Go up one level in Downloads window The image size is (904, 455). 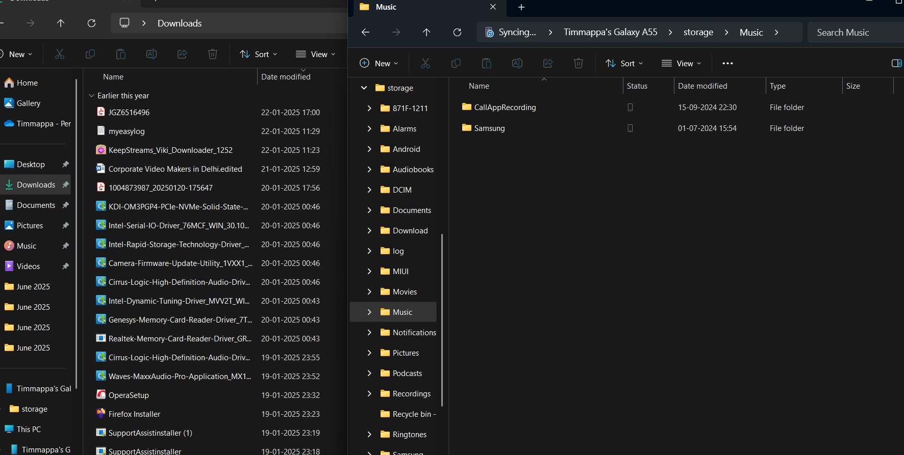click(61, 23)
